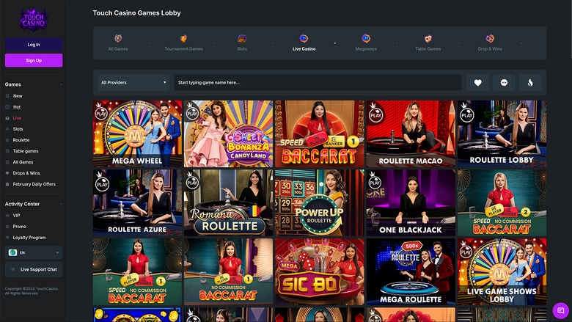Image resolution: width=572 pixels, height=322 pixels.
Task: Switch to the Megaways tab label
Action: pyautogui.click(x=366, y=49)
